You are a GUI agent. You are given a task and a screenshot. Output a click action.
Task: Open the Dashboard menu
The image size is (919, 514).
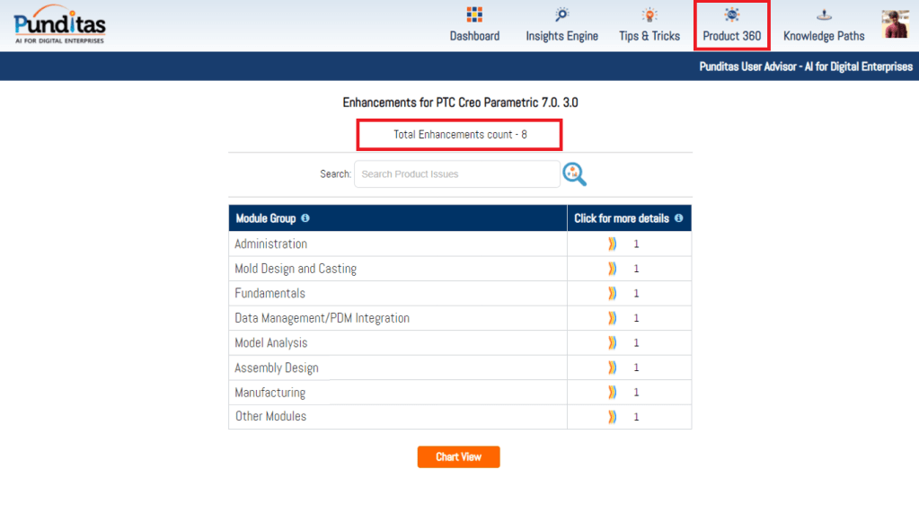(474, 25)
